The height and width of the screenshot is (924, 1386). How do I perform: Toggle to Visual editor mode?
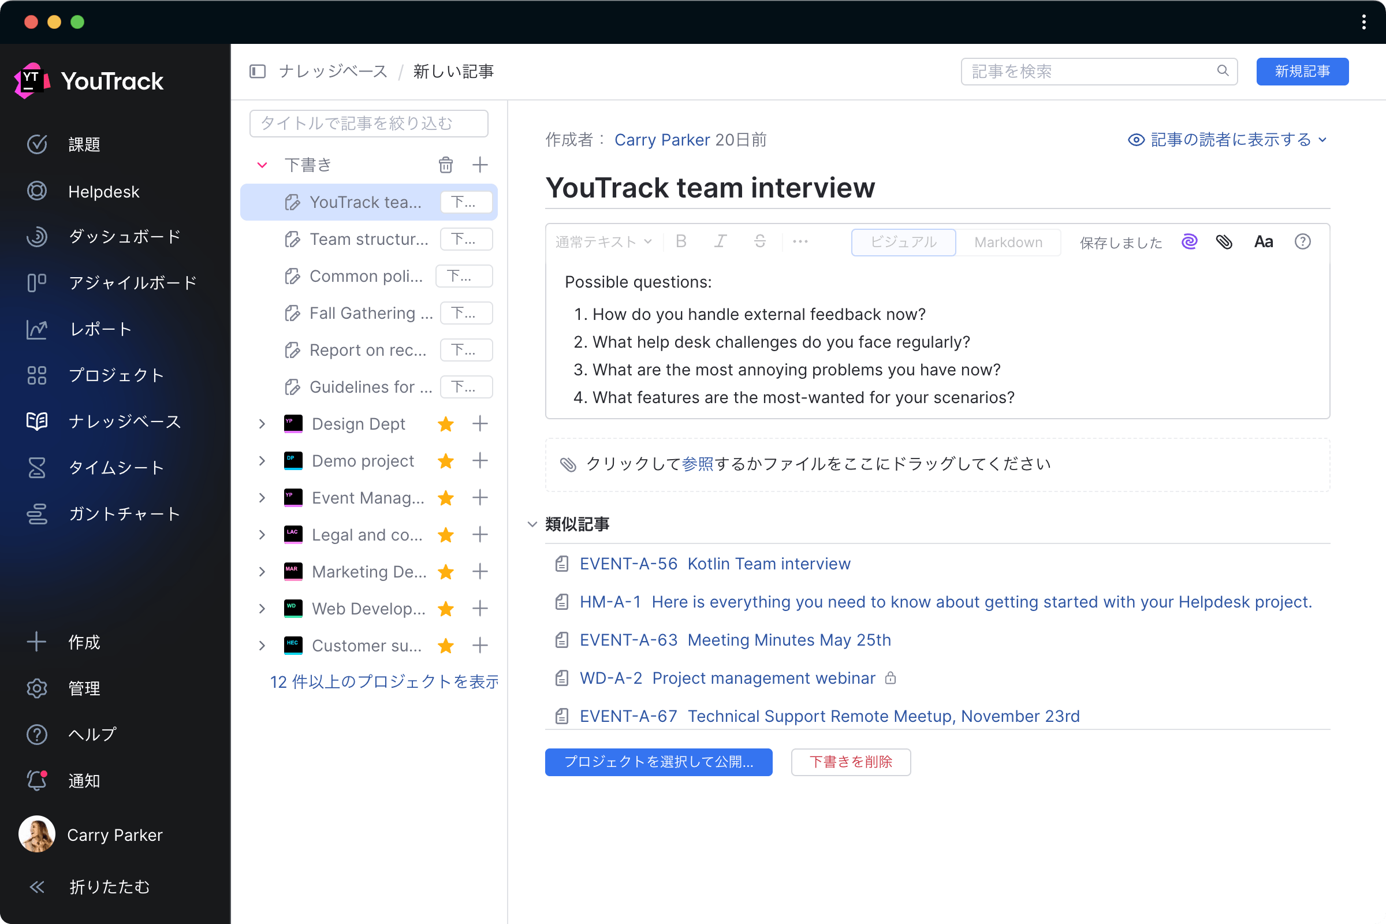902,241
